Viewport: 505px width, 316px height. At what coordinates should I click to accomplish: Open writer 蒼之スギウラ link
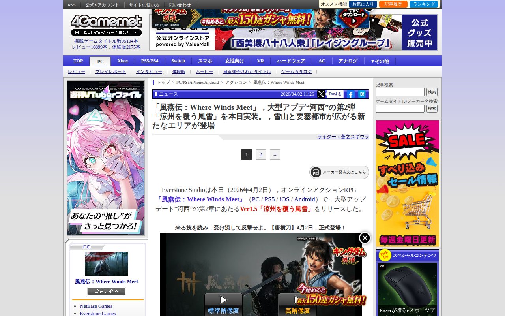pyautogui.click(x=343, y=137)
